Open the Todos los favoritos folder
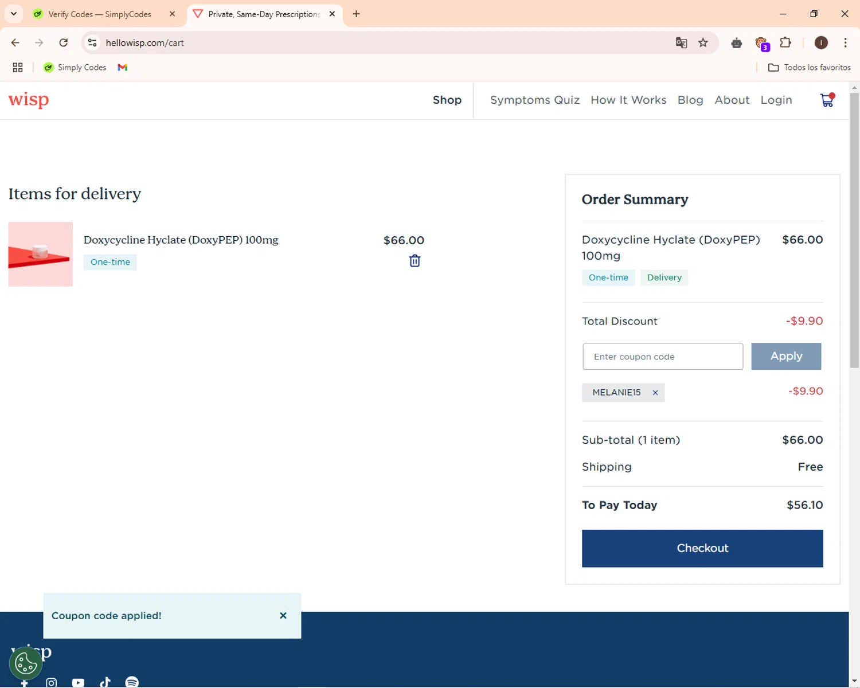860x688 pixels. tap(810, 67)
